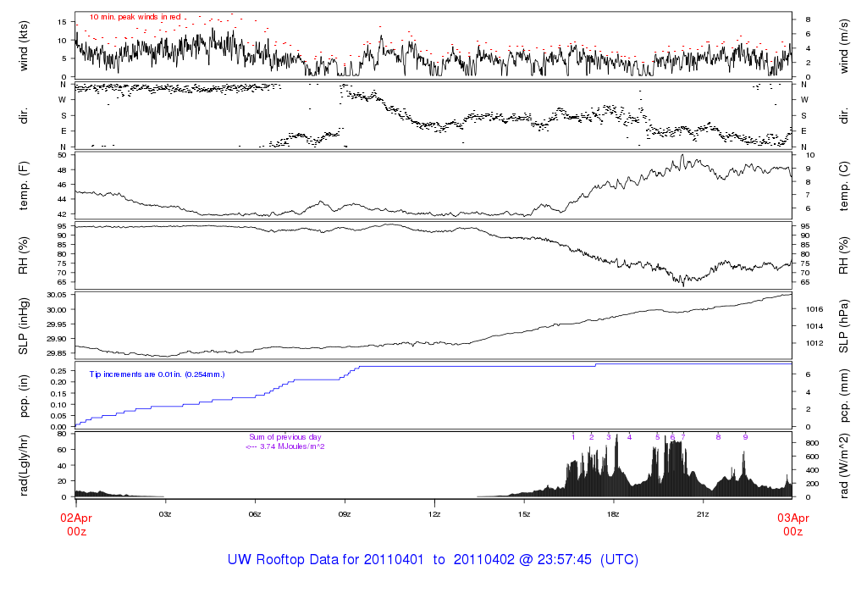Select purple marker number 9 in radiation panel
This screenshot has width=867, height=593.
(x=745, y=437)
